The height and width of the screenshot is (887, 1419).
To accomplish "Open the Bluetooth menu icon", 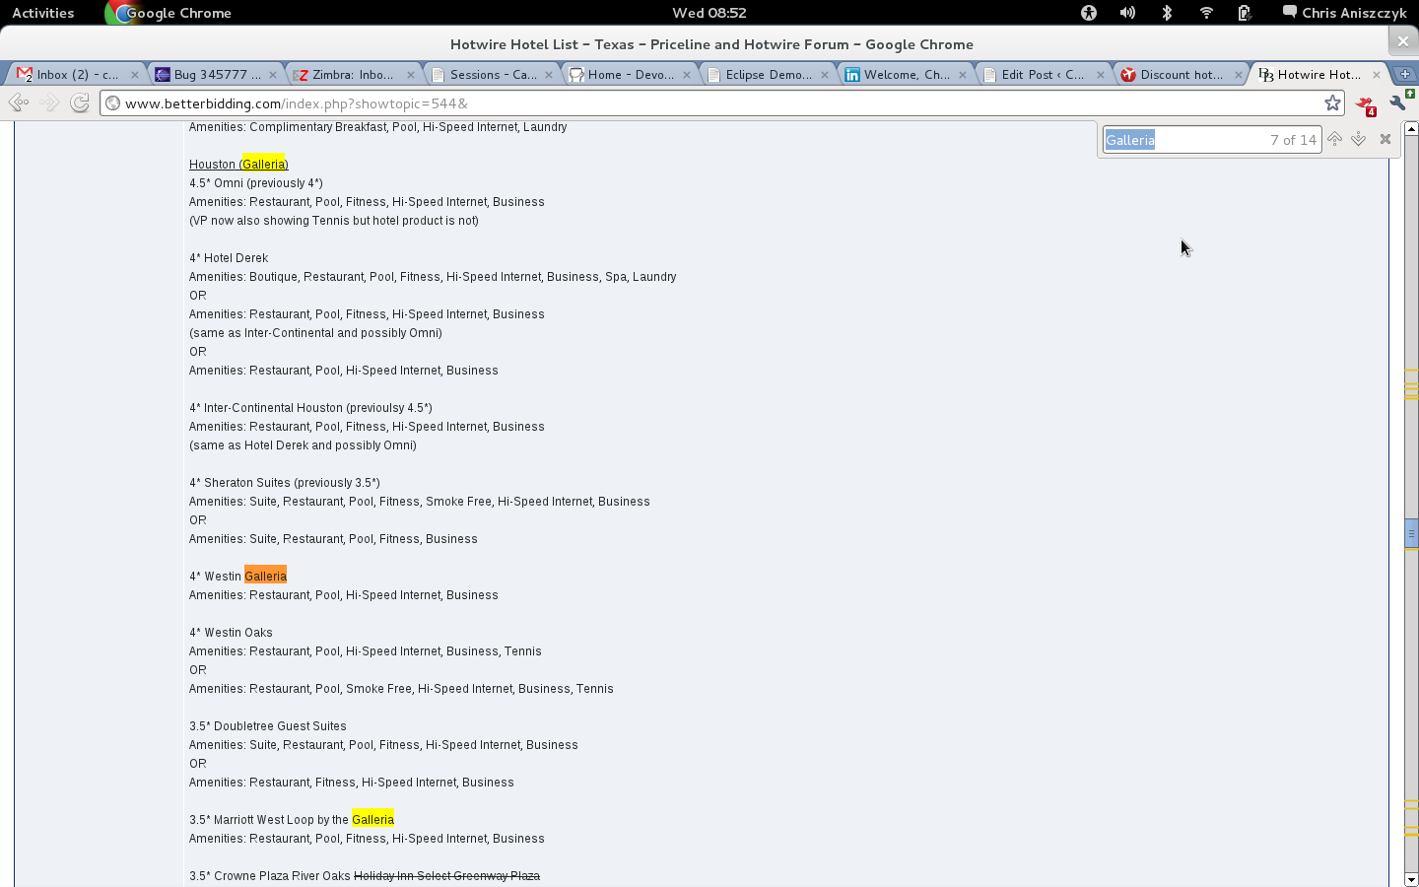I will 1167,13.
